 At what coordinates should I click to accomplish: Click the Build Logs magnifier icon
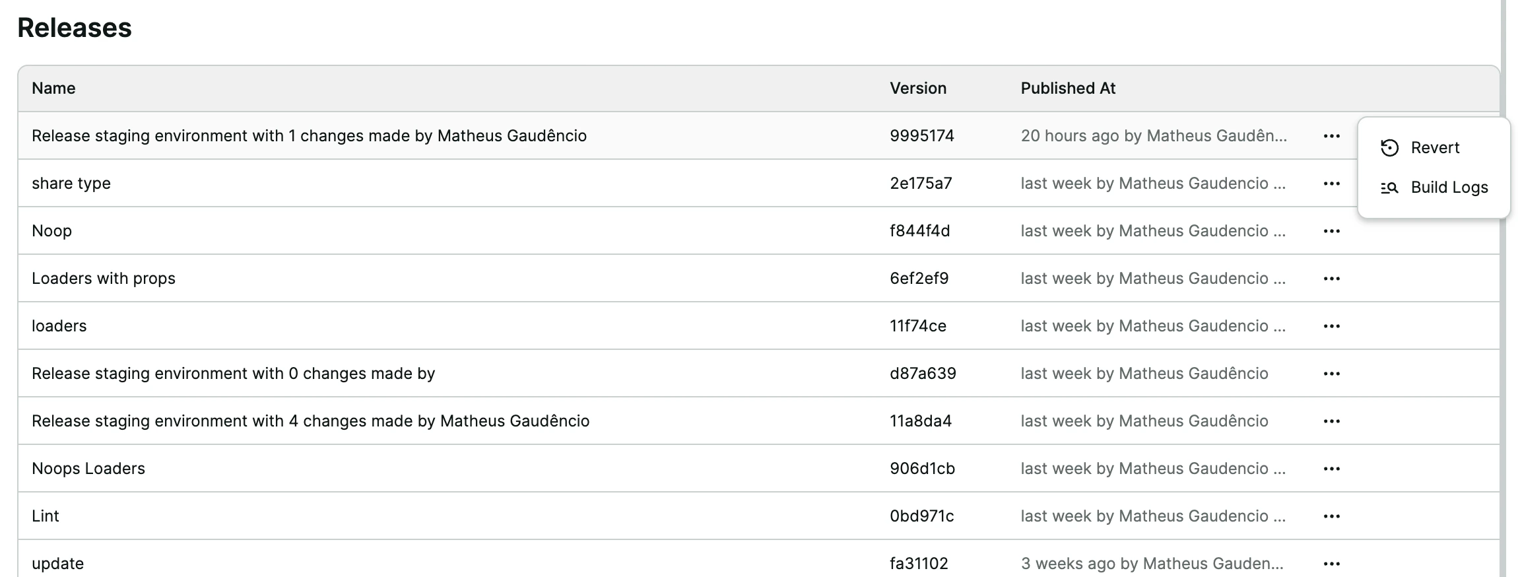1389,187
